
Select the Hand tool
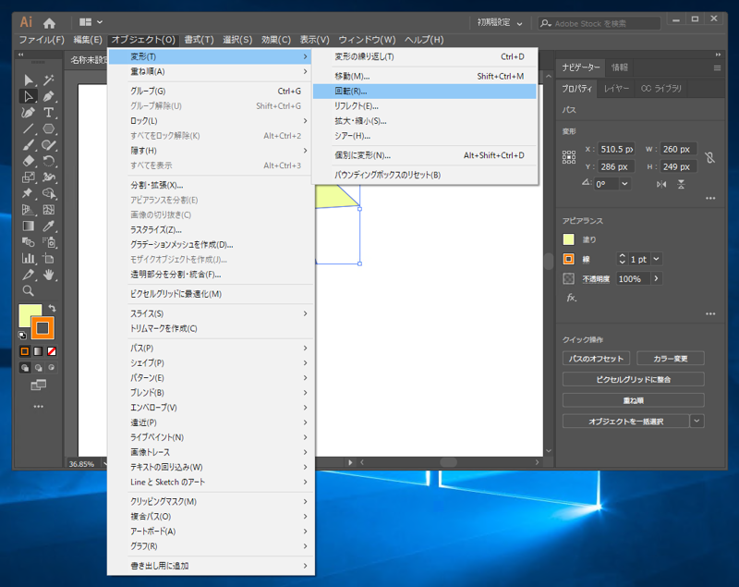[49, 275]
